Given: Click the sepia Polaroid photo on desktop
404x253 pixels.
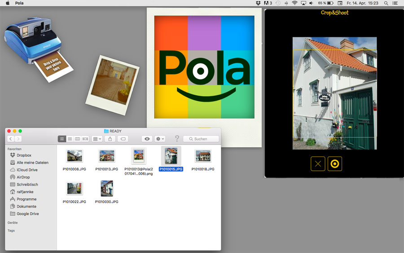Looking at the screenshot, I should tap(113, 84).
